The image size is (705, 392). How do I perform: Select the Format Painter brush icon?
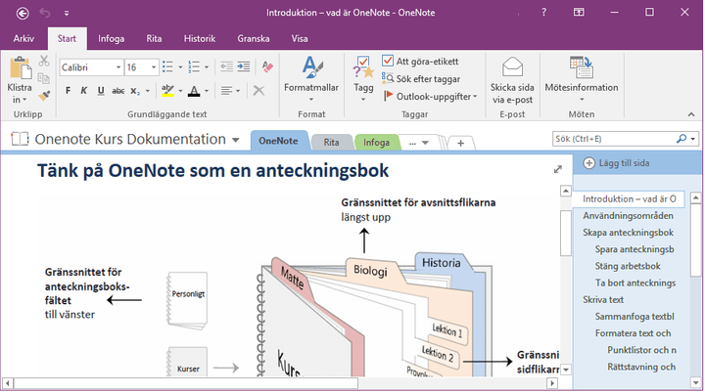[x=44, y=96]
